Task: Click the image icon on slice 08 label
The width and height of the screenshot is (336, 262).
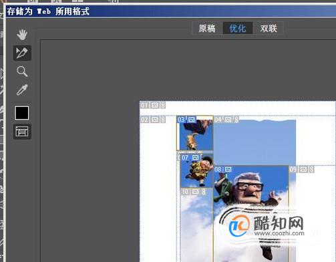Action: (228, 170)
